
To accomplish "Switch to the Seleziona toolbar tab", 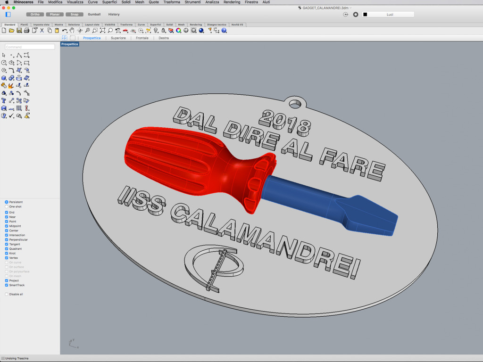I will tap(74, 25).
